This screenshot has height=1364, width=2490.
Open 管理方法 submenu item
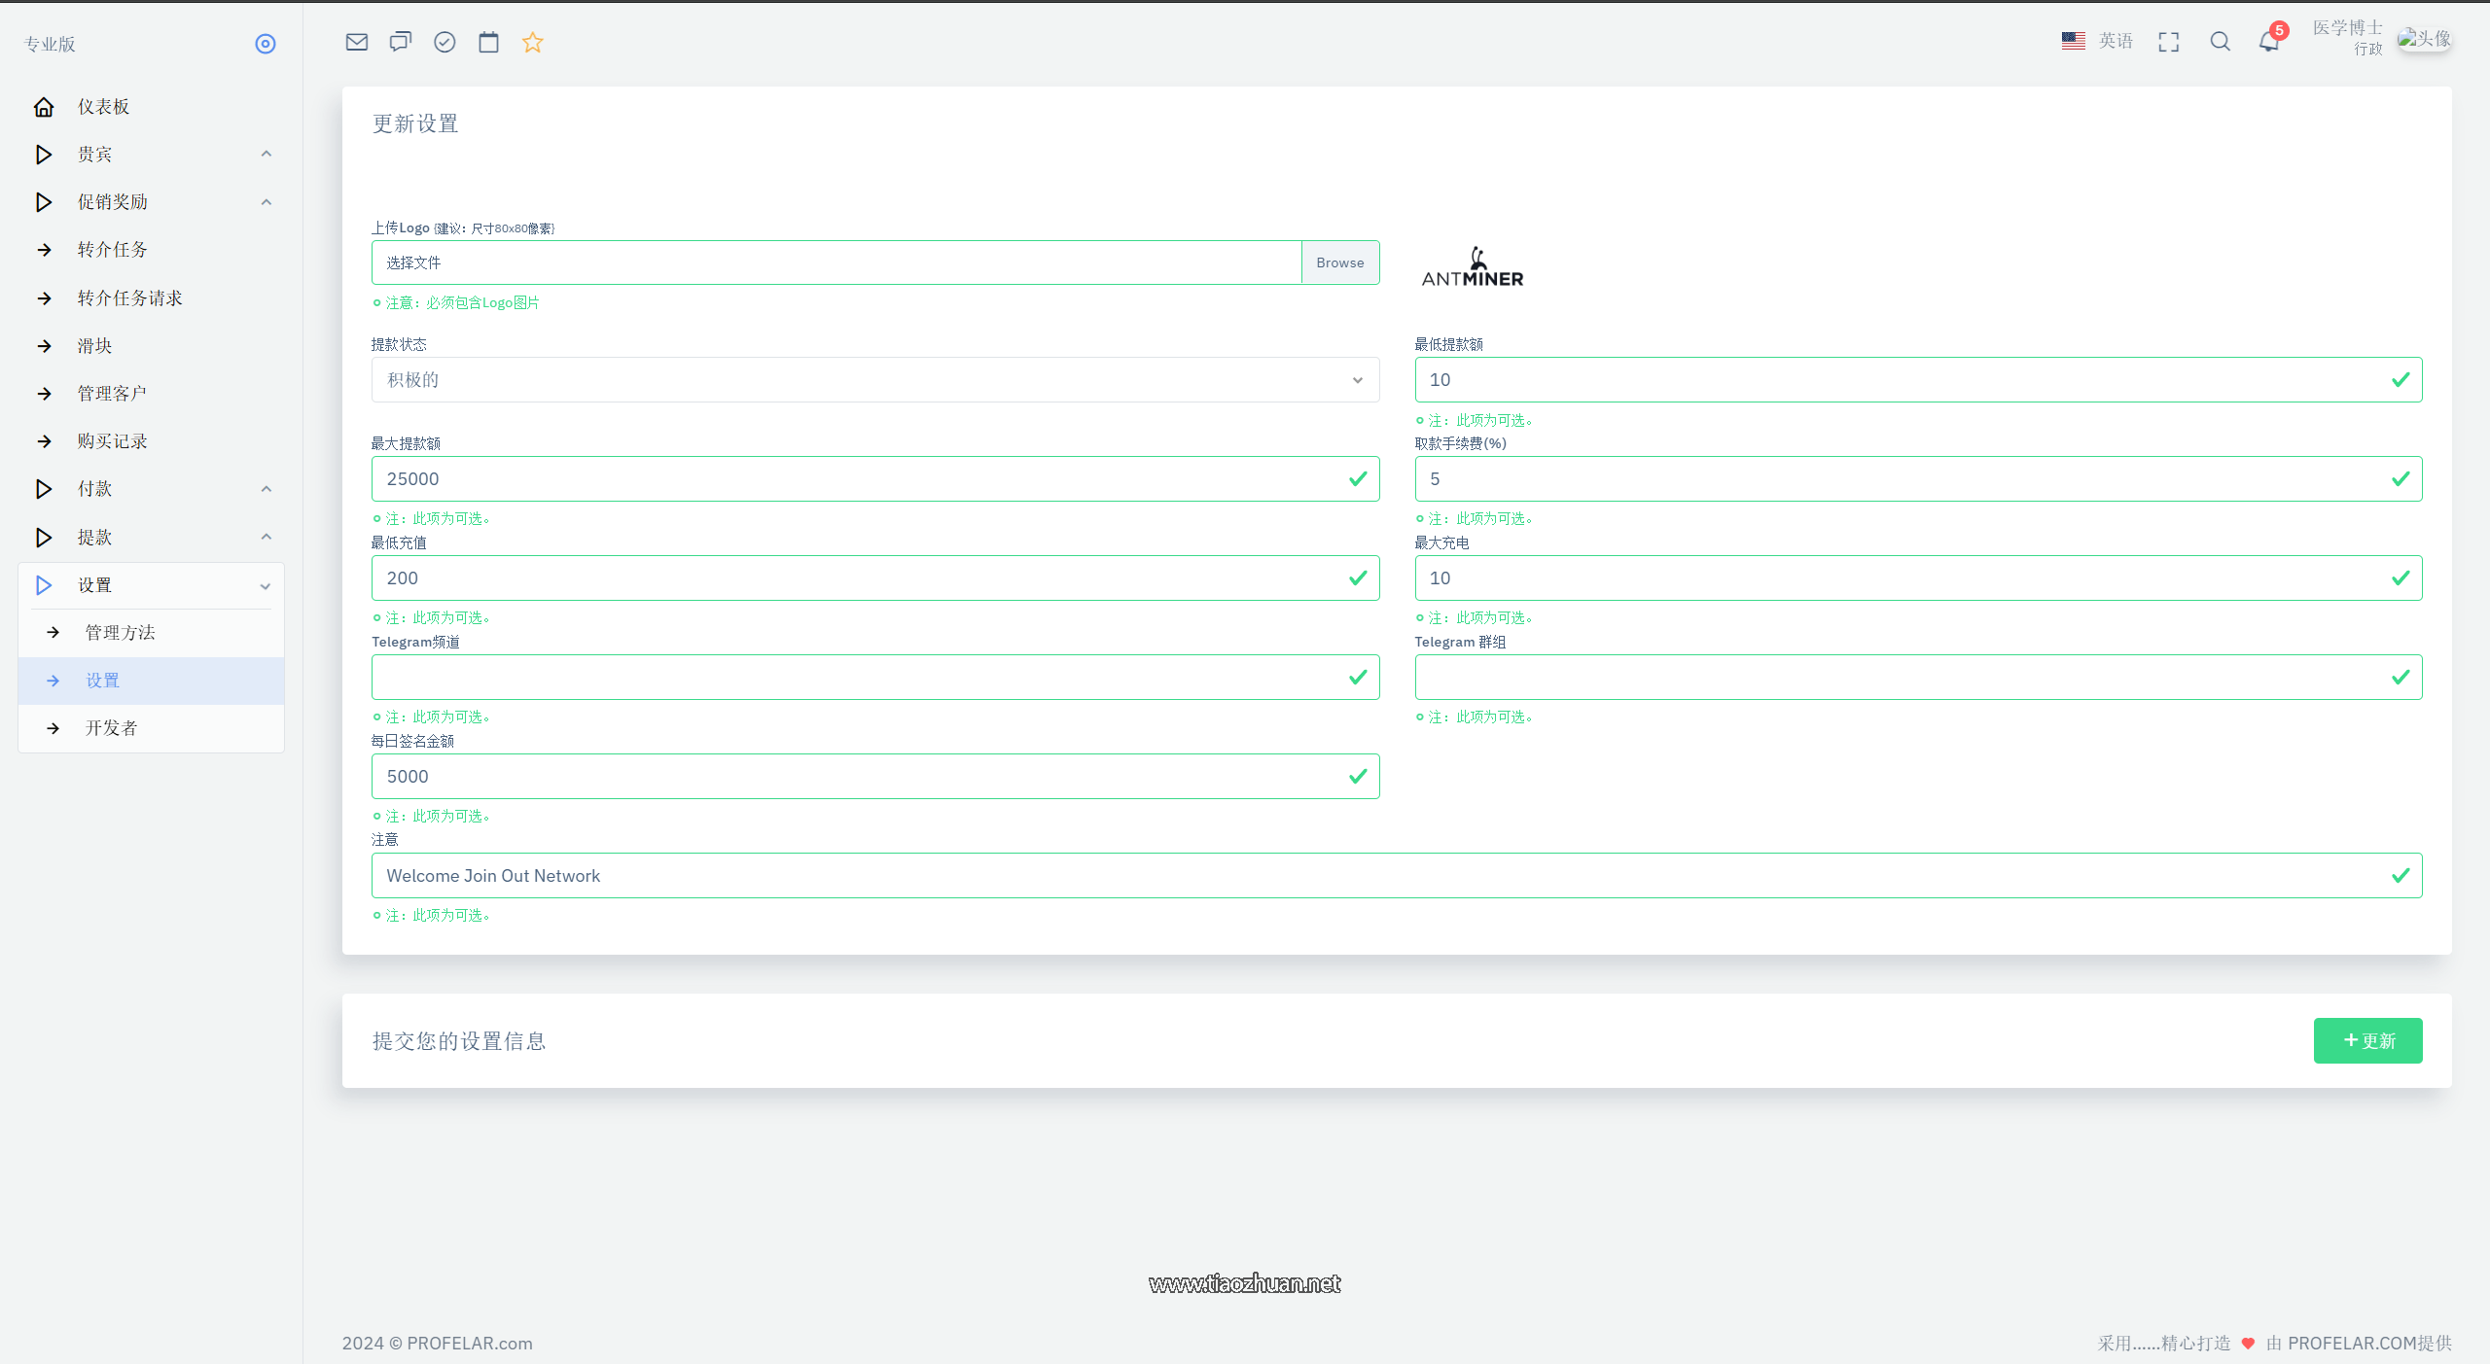coord(121,633)
